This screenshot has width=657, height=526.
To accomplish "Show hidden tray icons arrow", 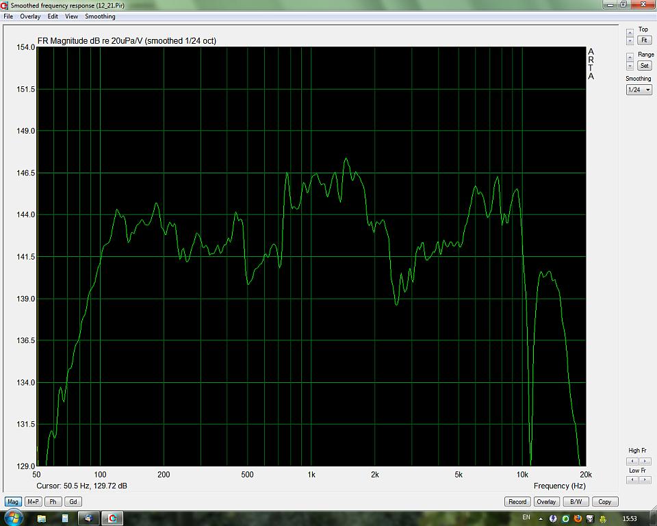I will (541, 519).
